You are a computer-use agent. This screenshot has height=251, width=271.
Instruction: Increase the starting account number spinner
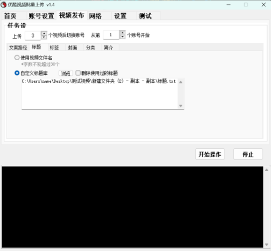pyautogui.click(x=122, y=33)
